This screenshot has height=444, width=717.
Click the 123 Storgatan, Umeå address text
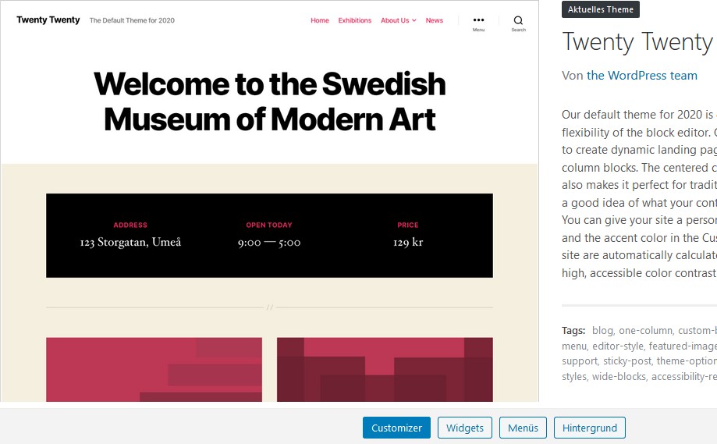click(130, 242)
